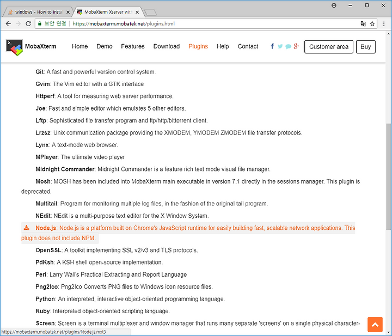Open the OpenSSL plugin link

click(117, 251)
